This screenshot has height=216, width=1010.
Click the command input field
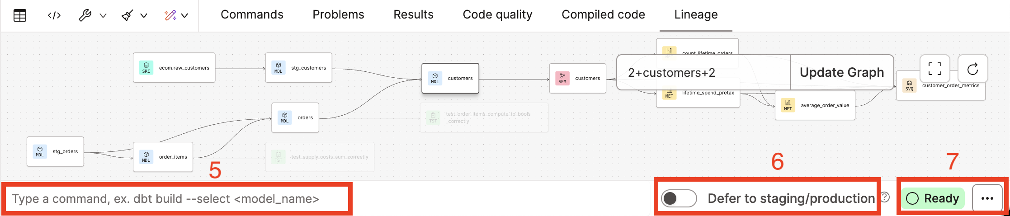coord(176,199)
